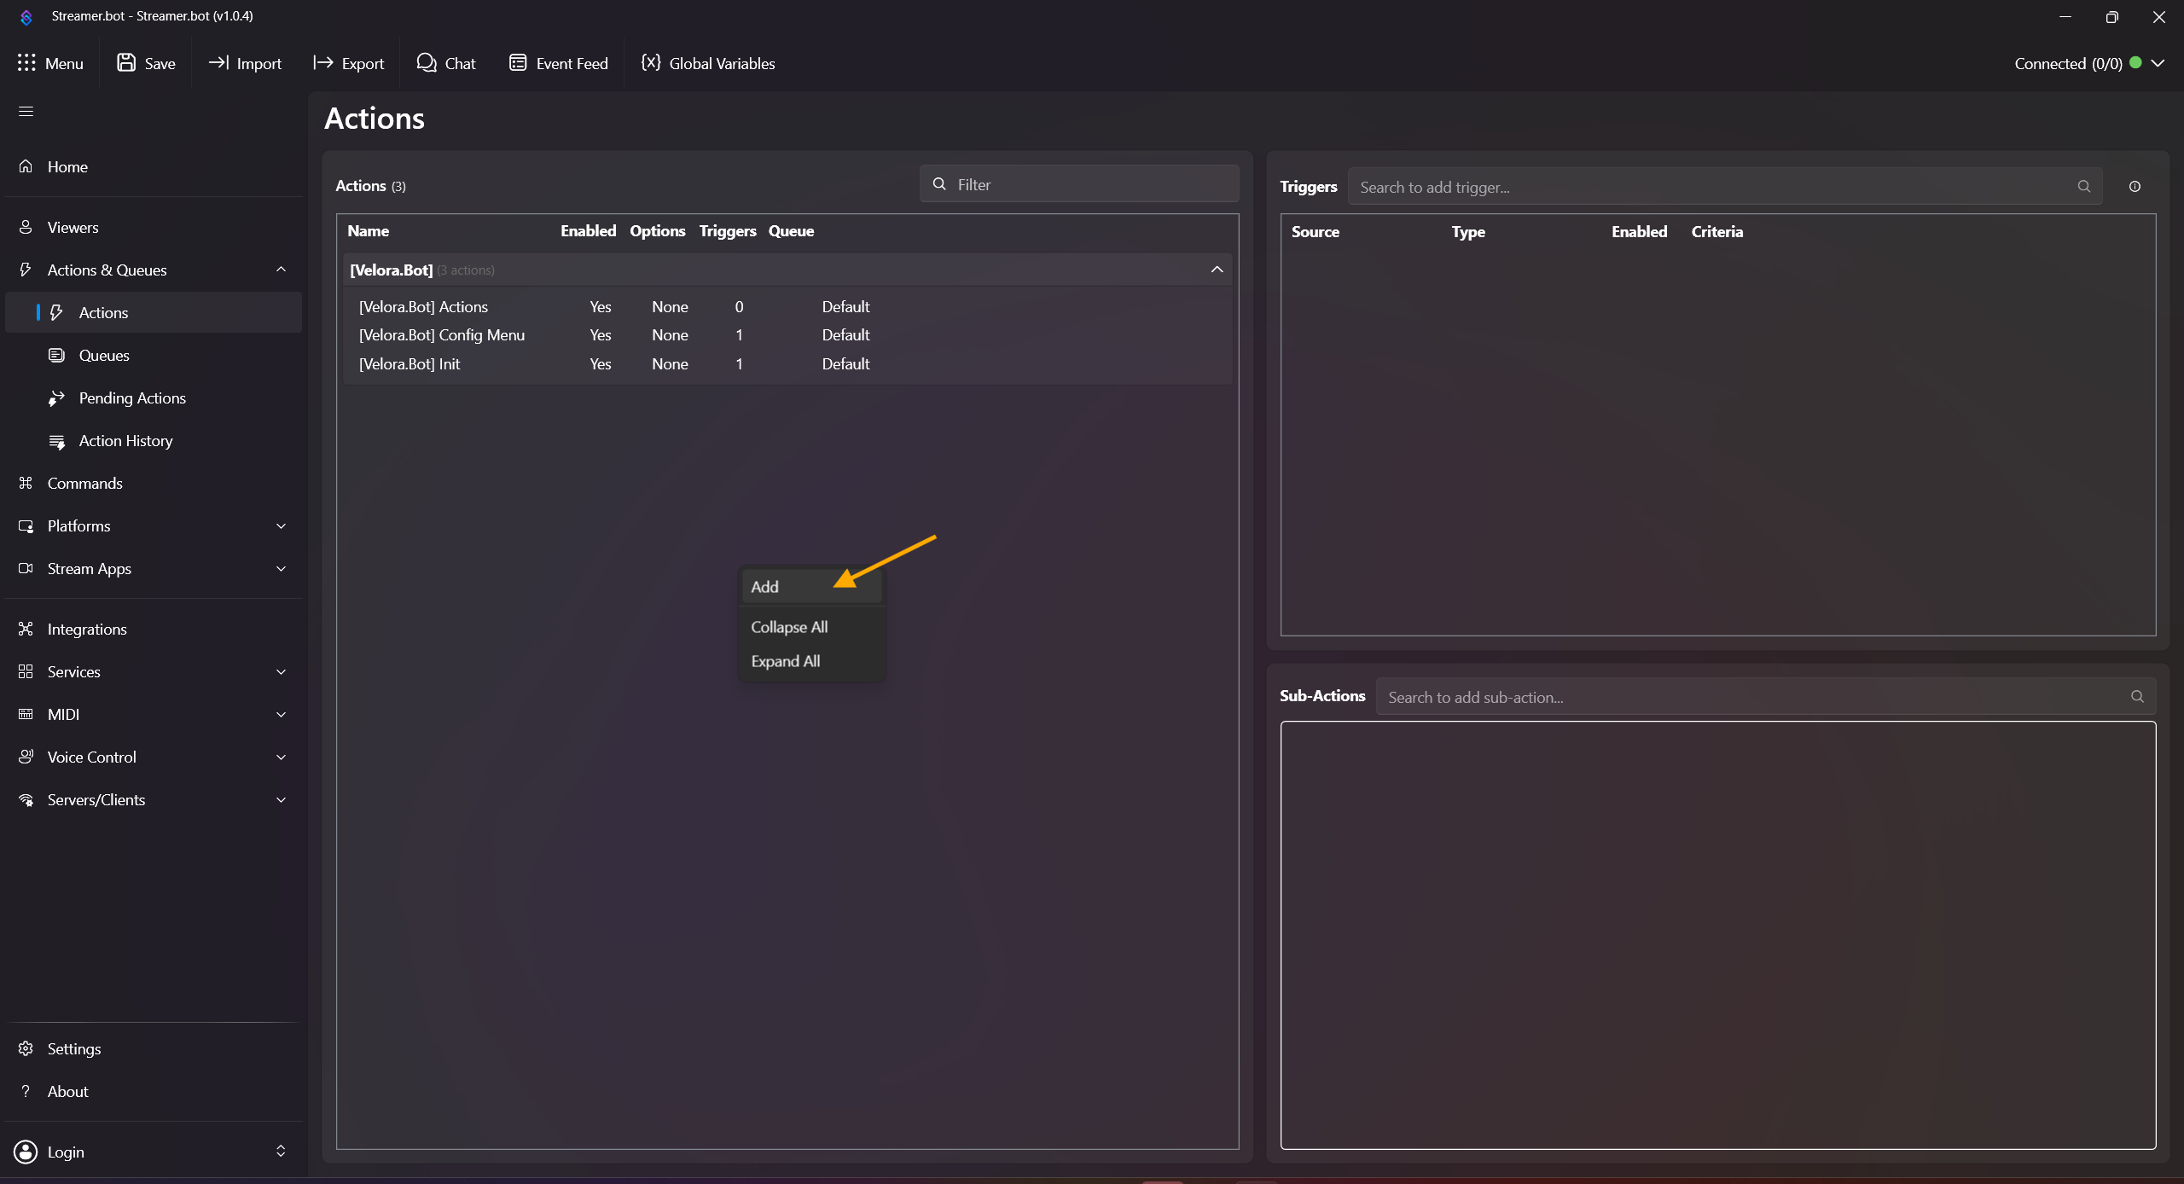The height and width of the screenshot is (1184, 2184).
Task: Click the Save icon in toolbar
Action: click(x=126, y=63)
